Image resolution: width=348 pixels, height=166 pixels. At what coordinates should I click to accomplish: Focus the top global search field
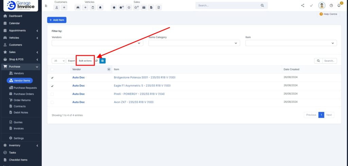(228, 5)
